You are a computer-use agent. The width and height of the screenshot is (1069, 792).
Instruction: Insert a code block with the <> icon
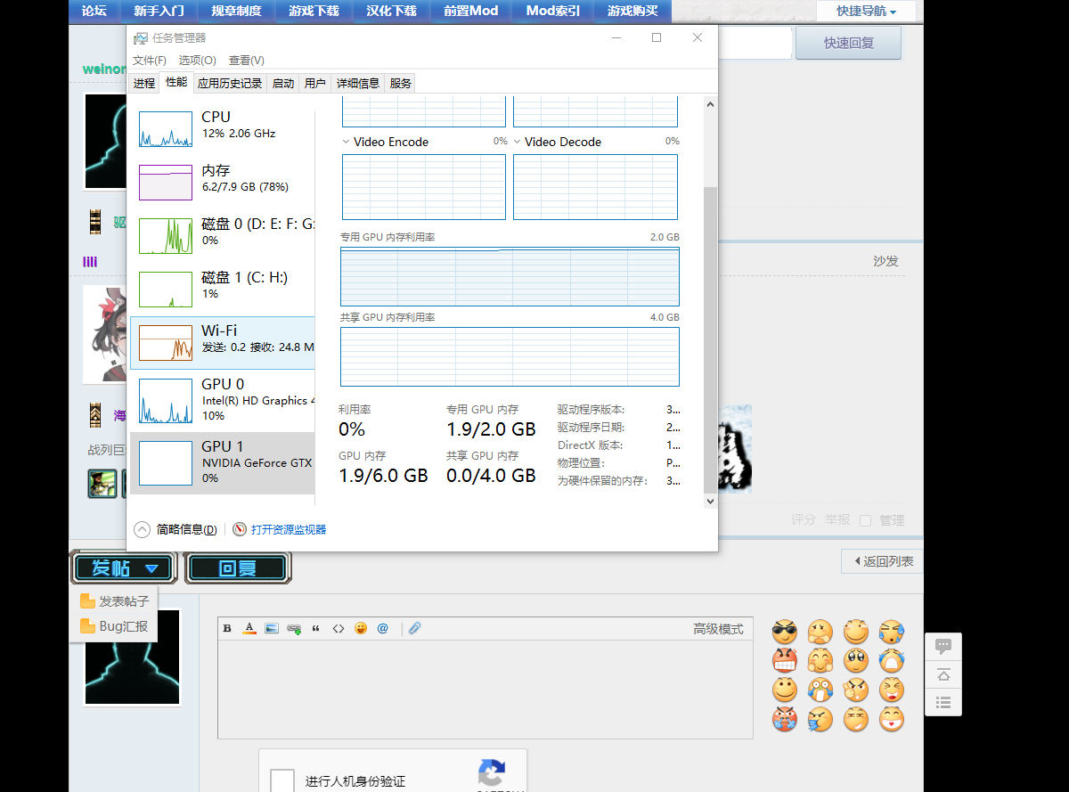tap(339, 628)
